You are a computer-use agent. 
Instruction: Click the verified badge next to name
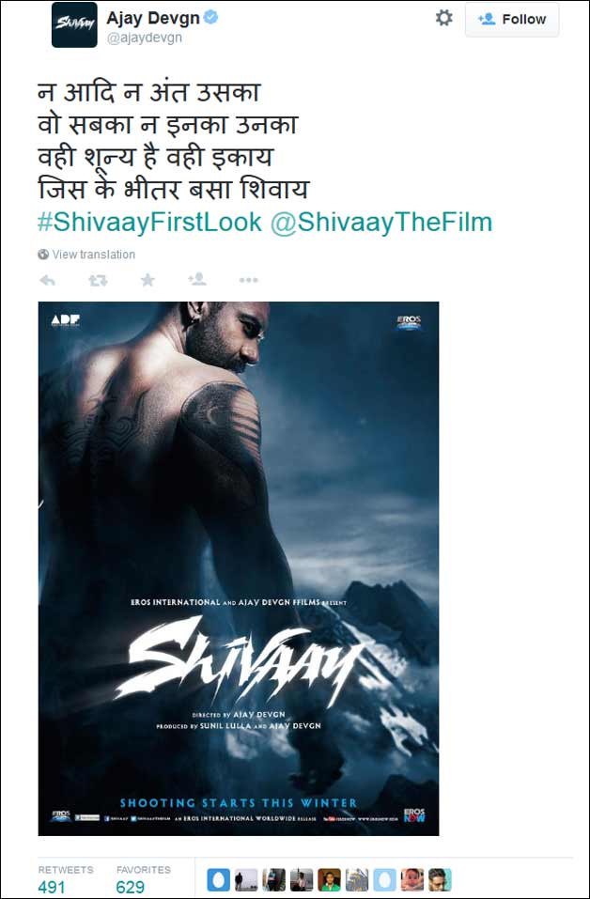coord(211,19)
